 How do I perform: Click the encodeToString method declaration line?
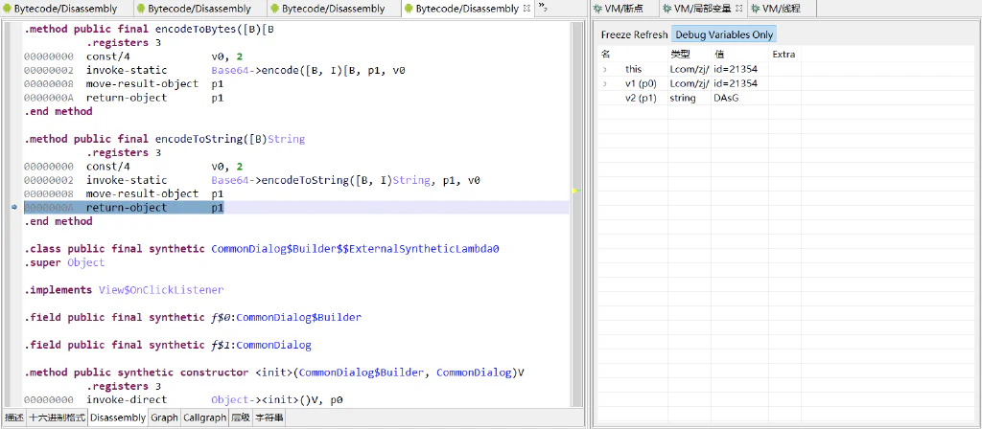click(x=165, y=139)
